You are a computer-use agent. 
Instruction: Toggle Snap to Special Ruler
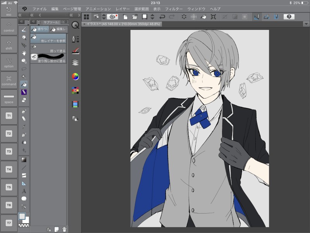(266, 17)
